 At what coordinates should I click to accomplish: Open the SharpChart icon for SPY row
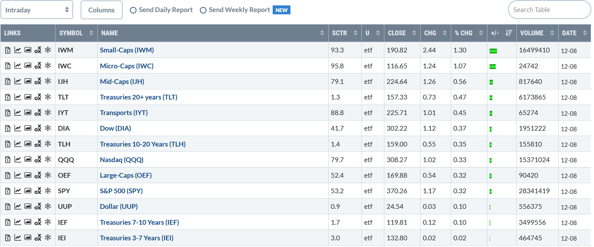(x=18, y=191)
